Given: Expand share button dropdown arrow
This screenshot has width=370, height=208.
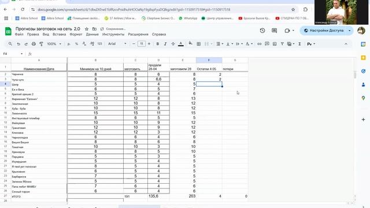Looking at the screenshot, I should [349, 31].
